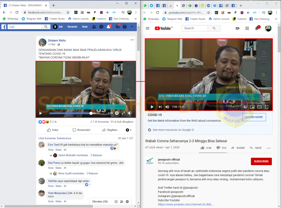Open profile selector dropdown next to Bagikan

tap(129, 130)
